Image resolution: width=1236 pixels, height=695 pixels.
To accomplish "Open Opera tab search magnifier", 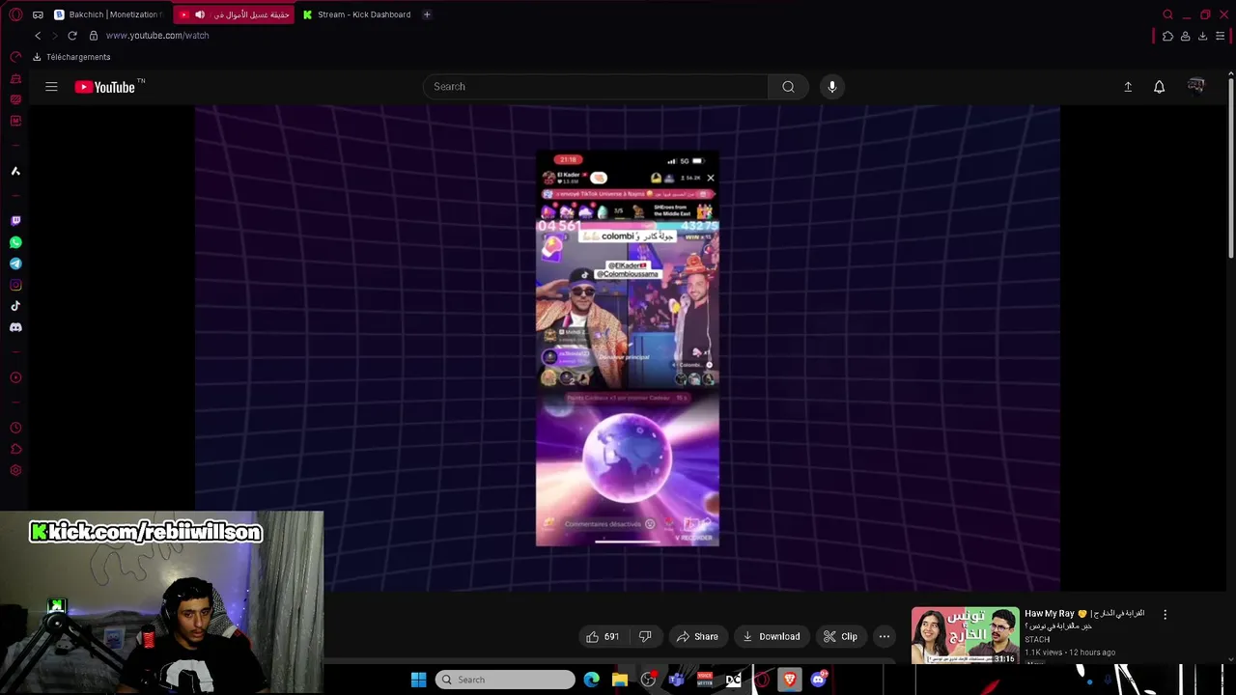I will click(x=1167, y=14).
